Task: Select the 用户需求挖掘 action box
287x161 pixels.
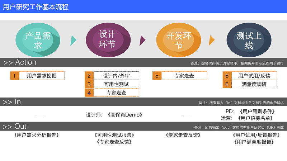Action: click(42, 76)
